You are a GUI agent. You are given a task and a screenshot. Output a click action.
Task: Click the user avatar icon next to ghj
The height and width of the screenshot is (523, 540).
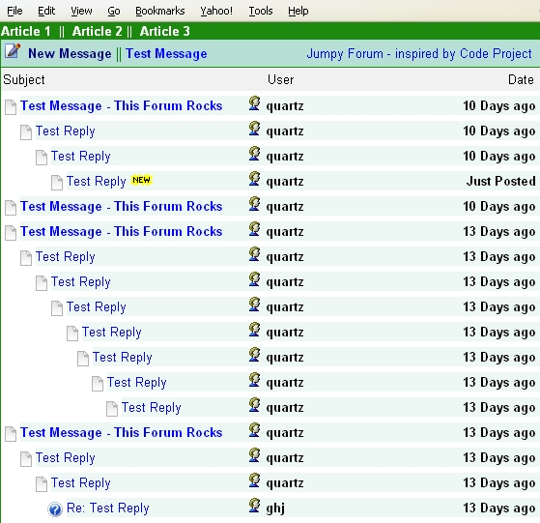254,505
